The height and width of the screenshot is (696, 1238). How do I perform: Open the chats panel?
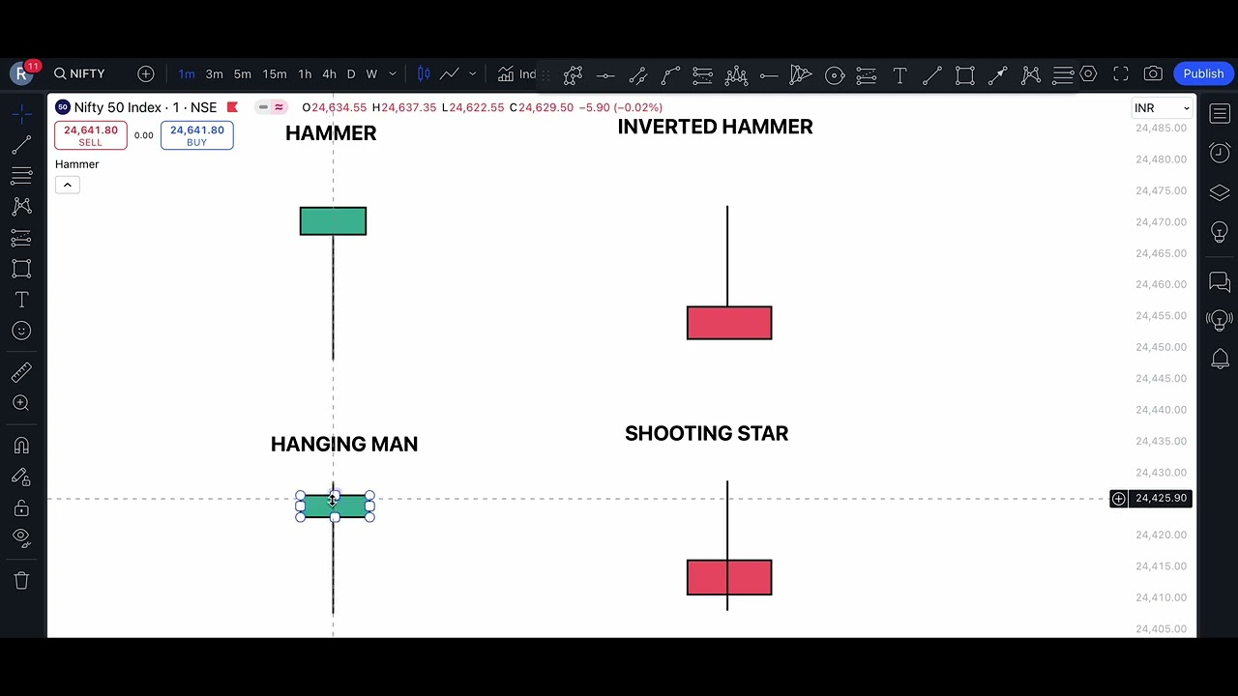click(1220, 281)
